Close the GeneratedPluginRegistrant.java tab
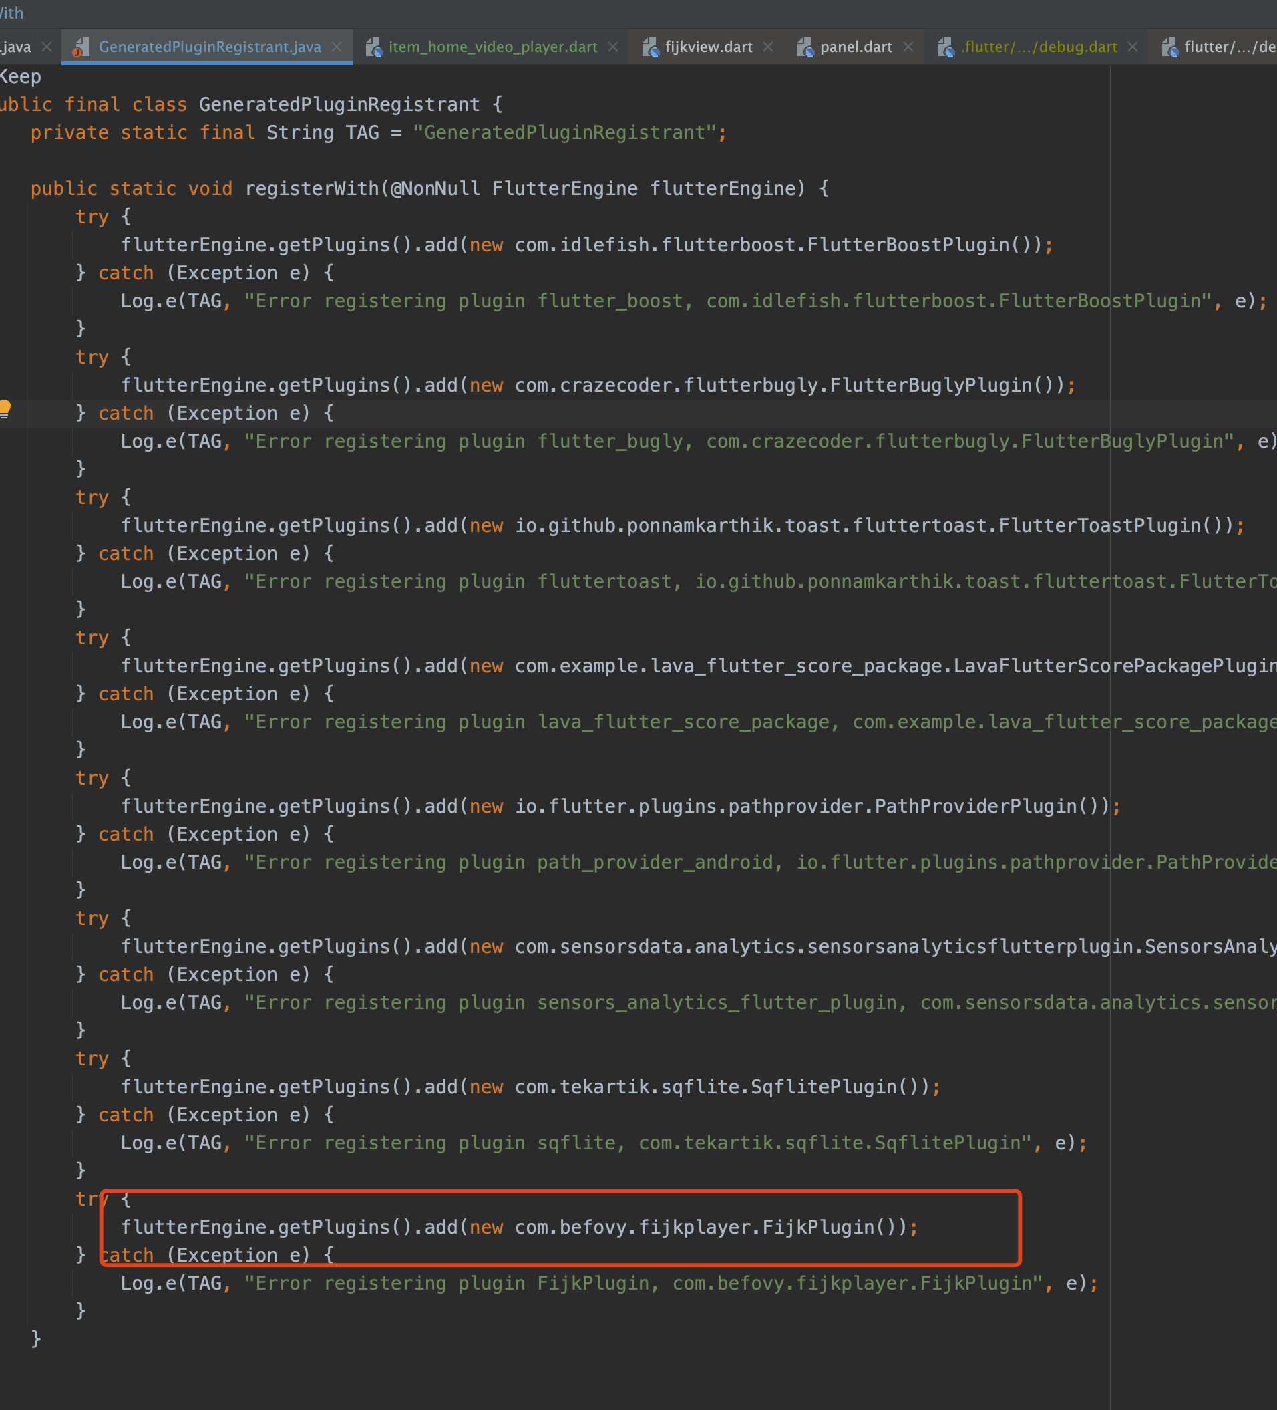This screenshot has height=1410, width=1277. point(337,47)
